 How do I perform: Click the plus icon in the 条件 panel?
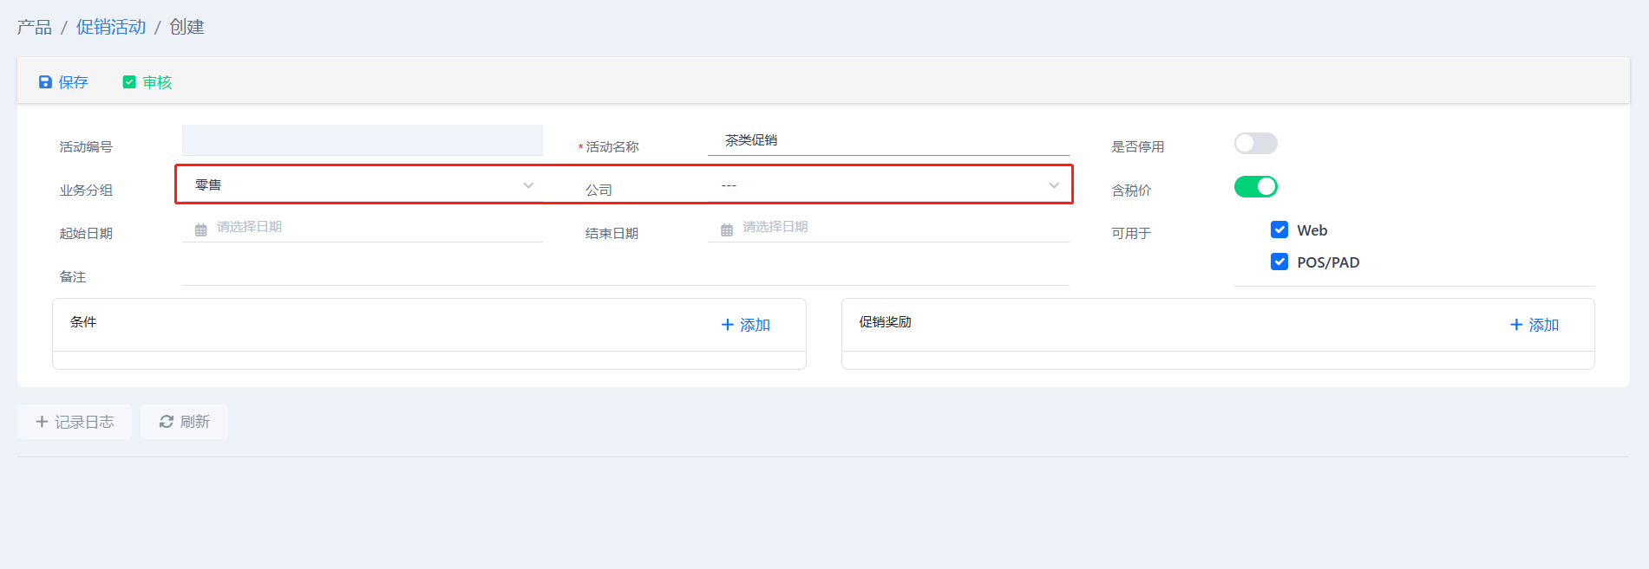(728, 325)
